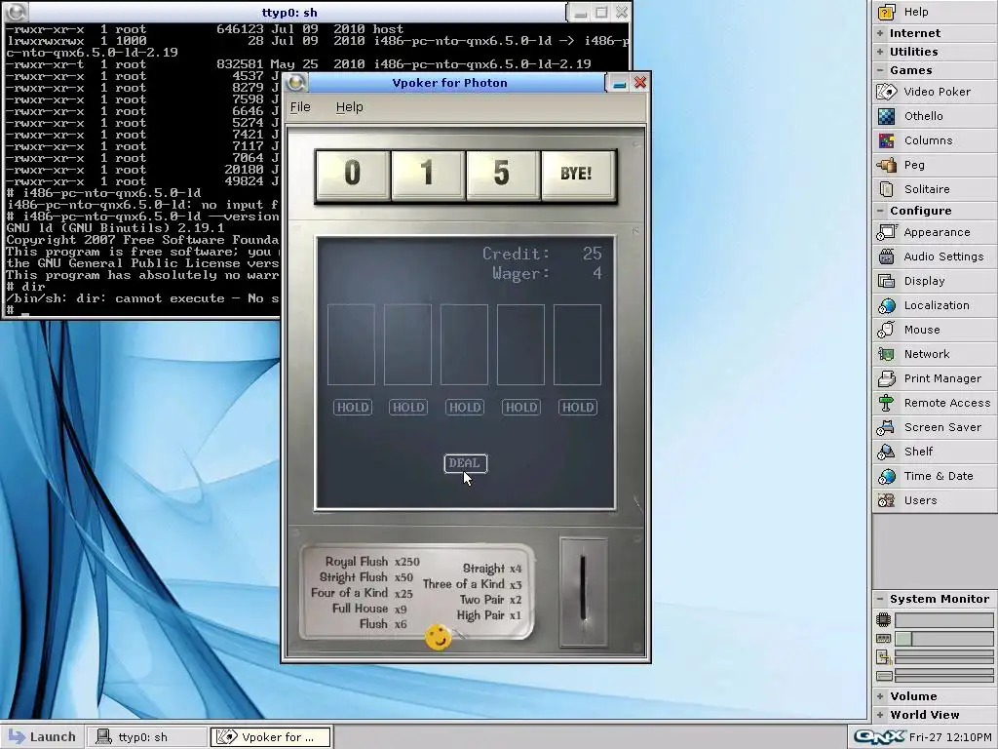
Task: Click the smiley face on the Vpoker payout card
Action: [x=438, y=636]
